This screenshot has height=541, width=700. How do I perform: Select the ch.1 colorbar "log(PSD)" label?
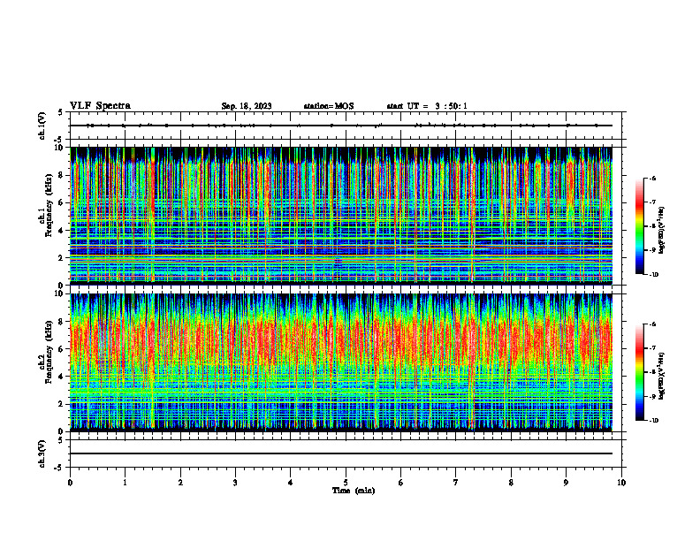pyautogui.click(x=663, y=231)
